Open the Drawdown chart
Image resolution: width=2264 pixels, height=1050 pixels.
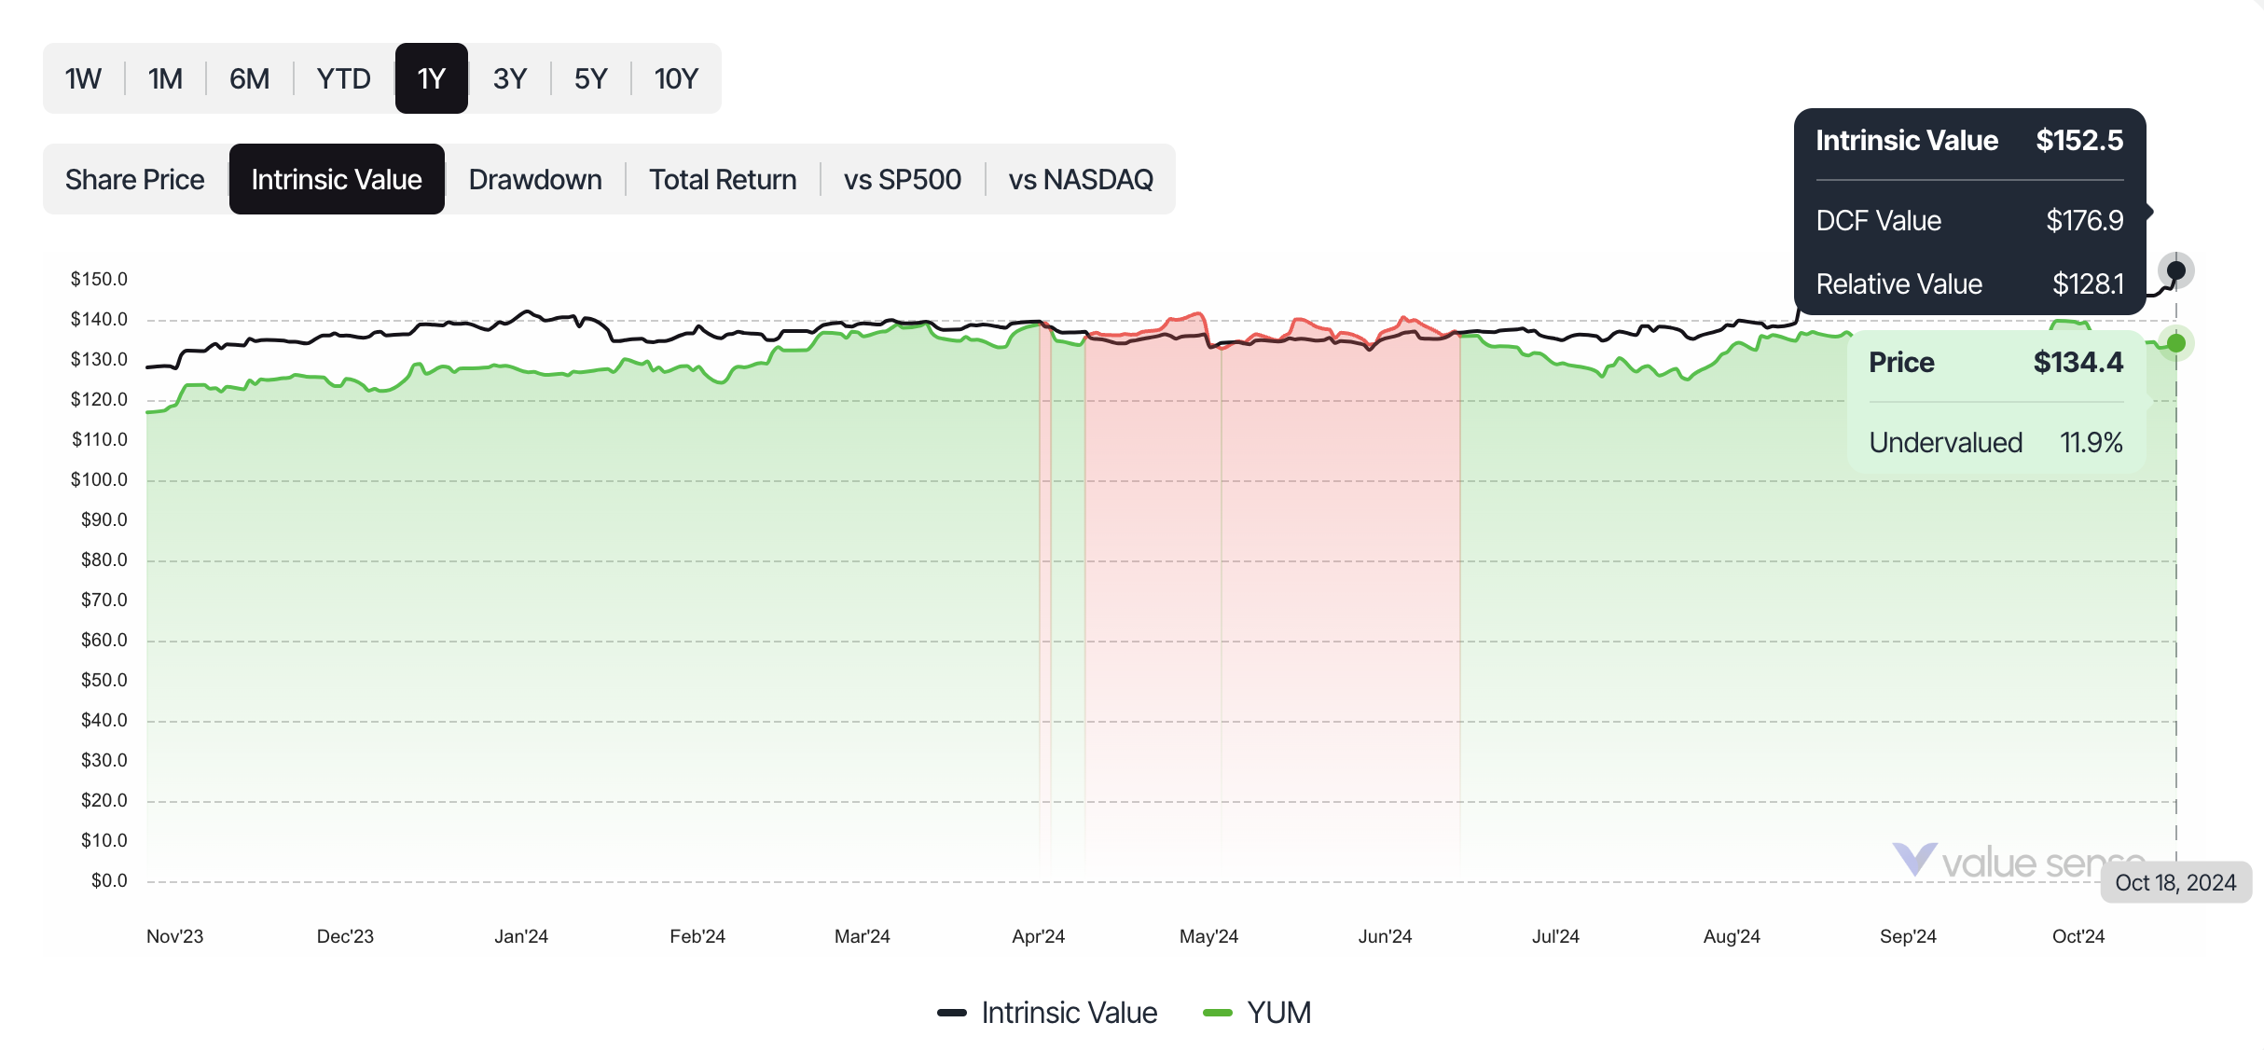[x=535, y=178]
